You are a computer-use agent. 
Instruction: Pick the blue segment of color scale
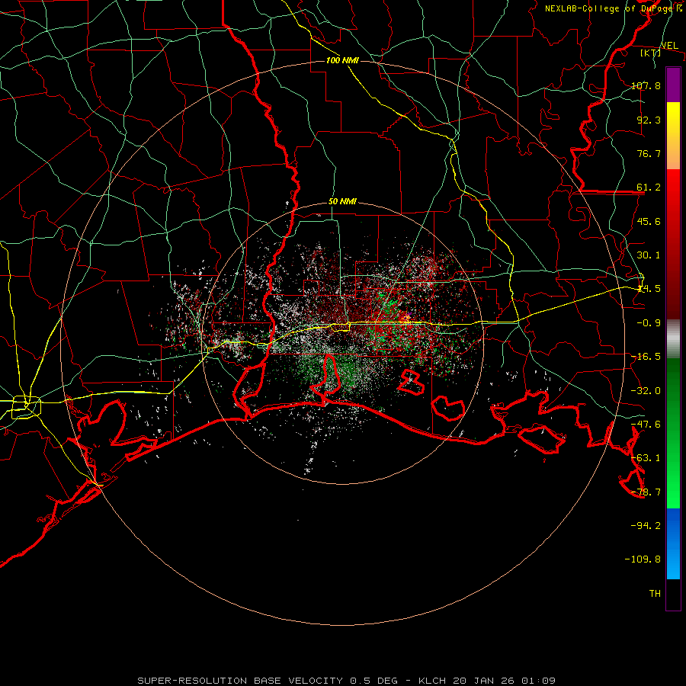pos(673,543)
